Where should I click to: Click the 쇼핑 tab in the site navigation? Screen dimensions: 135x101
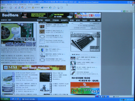point(99,20)
